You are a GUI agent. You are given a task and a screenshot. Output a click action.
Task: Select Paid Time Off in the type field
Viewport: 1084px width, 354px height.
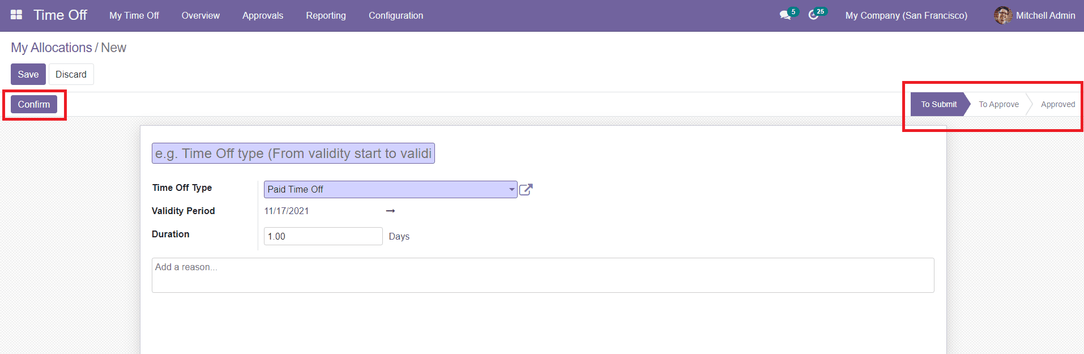(x=385, y=189)
